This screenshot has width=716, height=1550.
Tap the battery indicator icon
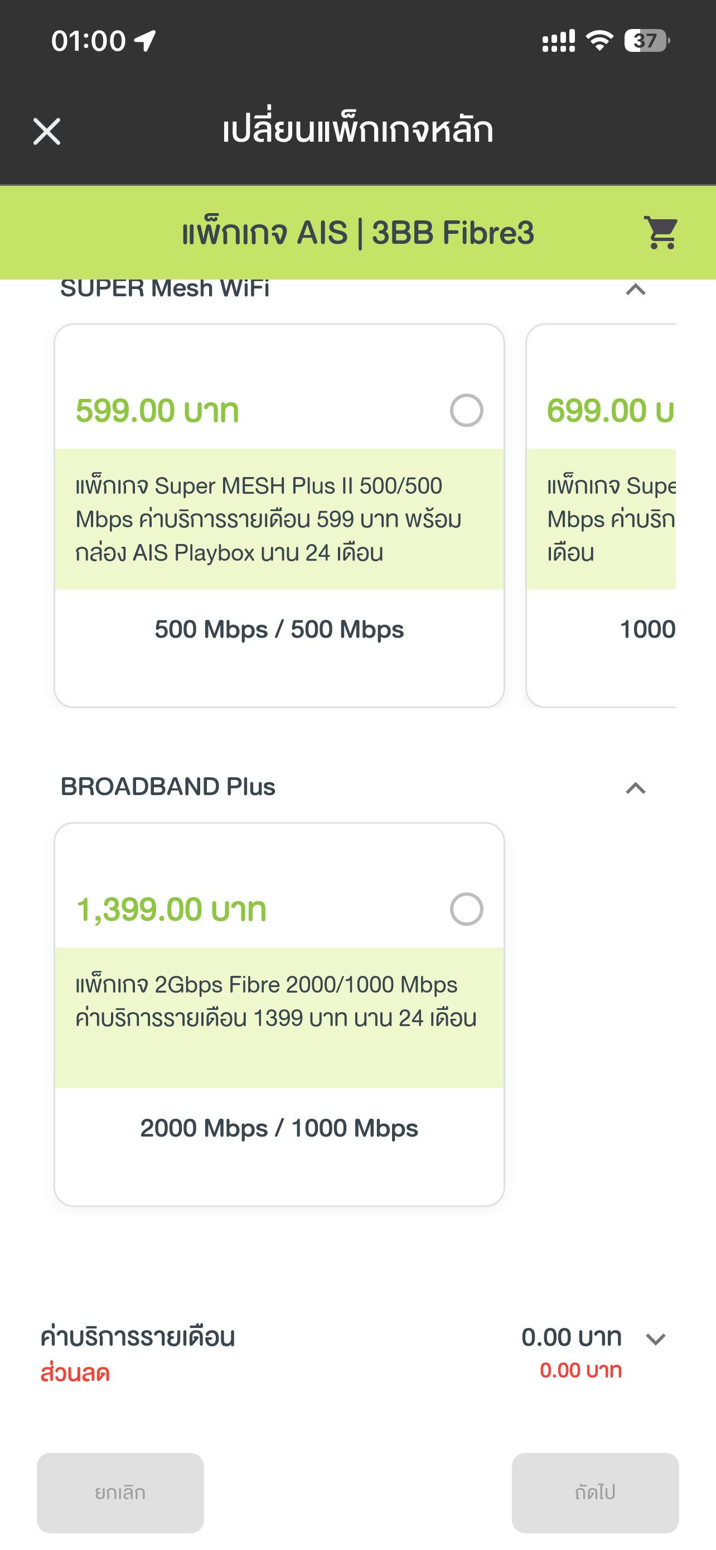click(x=646, y=41)
